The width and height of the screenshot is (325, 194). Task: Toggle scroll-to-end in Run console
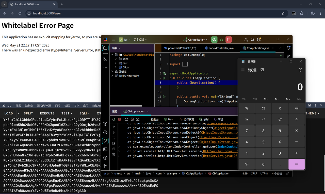pos(114,143)
